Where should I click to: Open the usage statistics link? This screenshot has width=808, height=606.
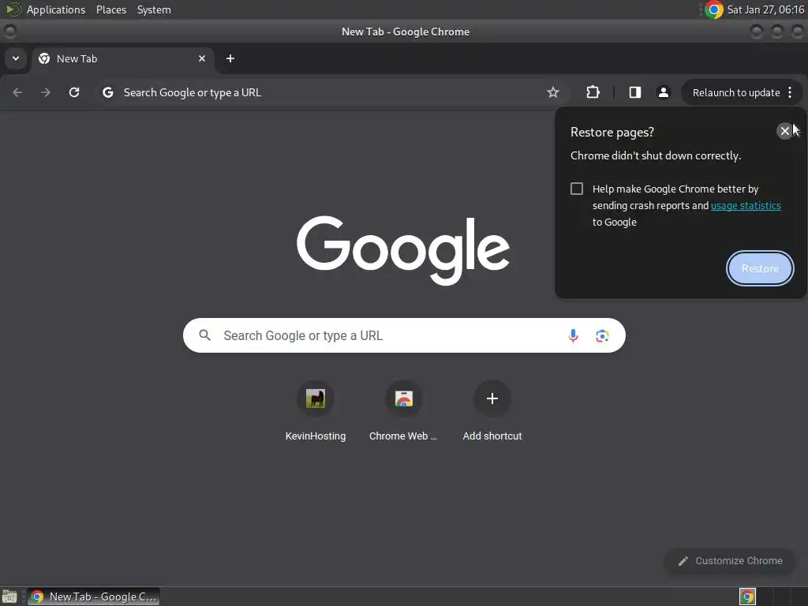pyautogui.click(x=746, y=206)
